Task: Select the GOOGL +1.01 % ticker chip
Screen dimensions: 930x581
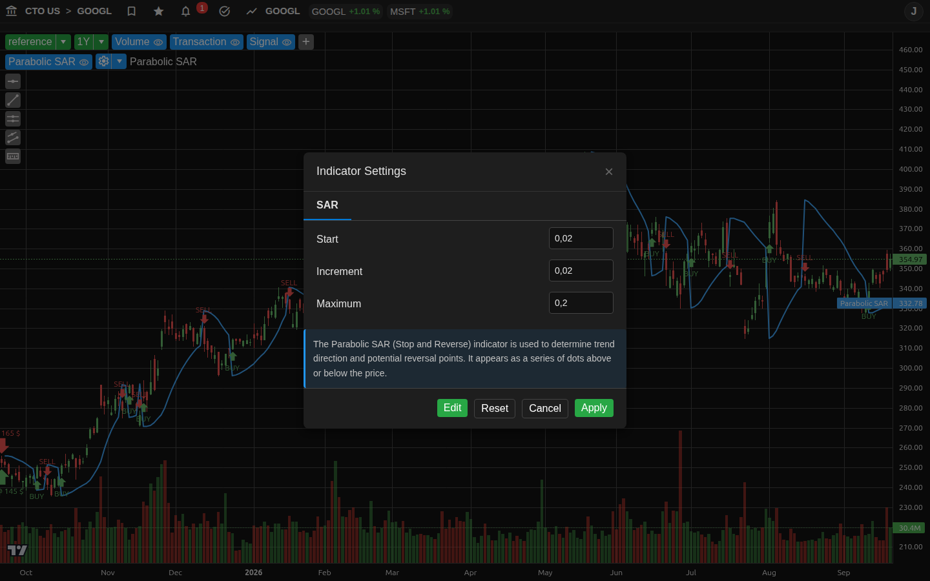Action: (346, 12)
